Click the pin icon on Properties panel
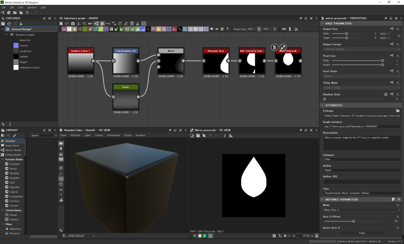Screen dimensions: 404x244 386,18
